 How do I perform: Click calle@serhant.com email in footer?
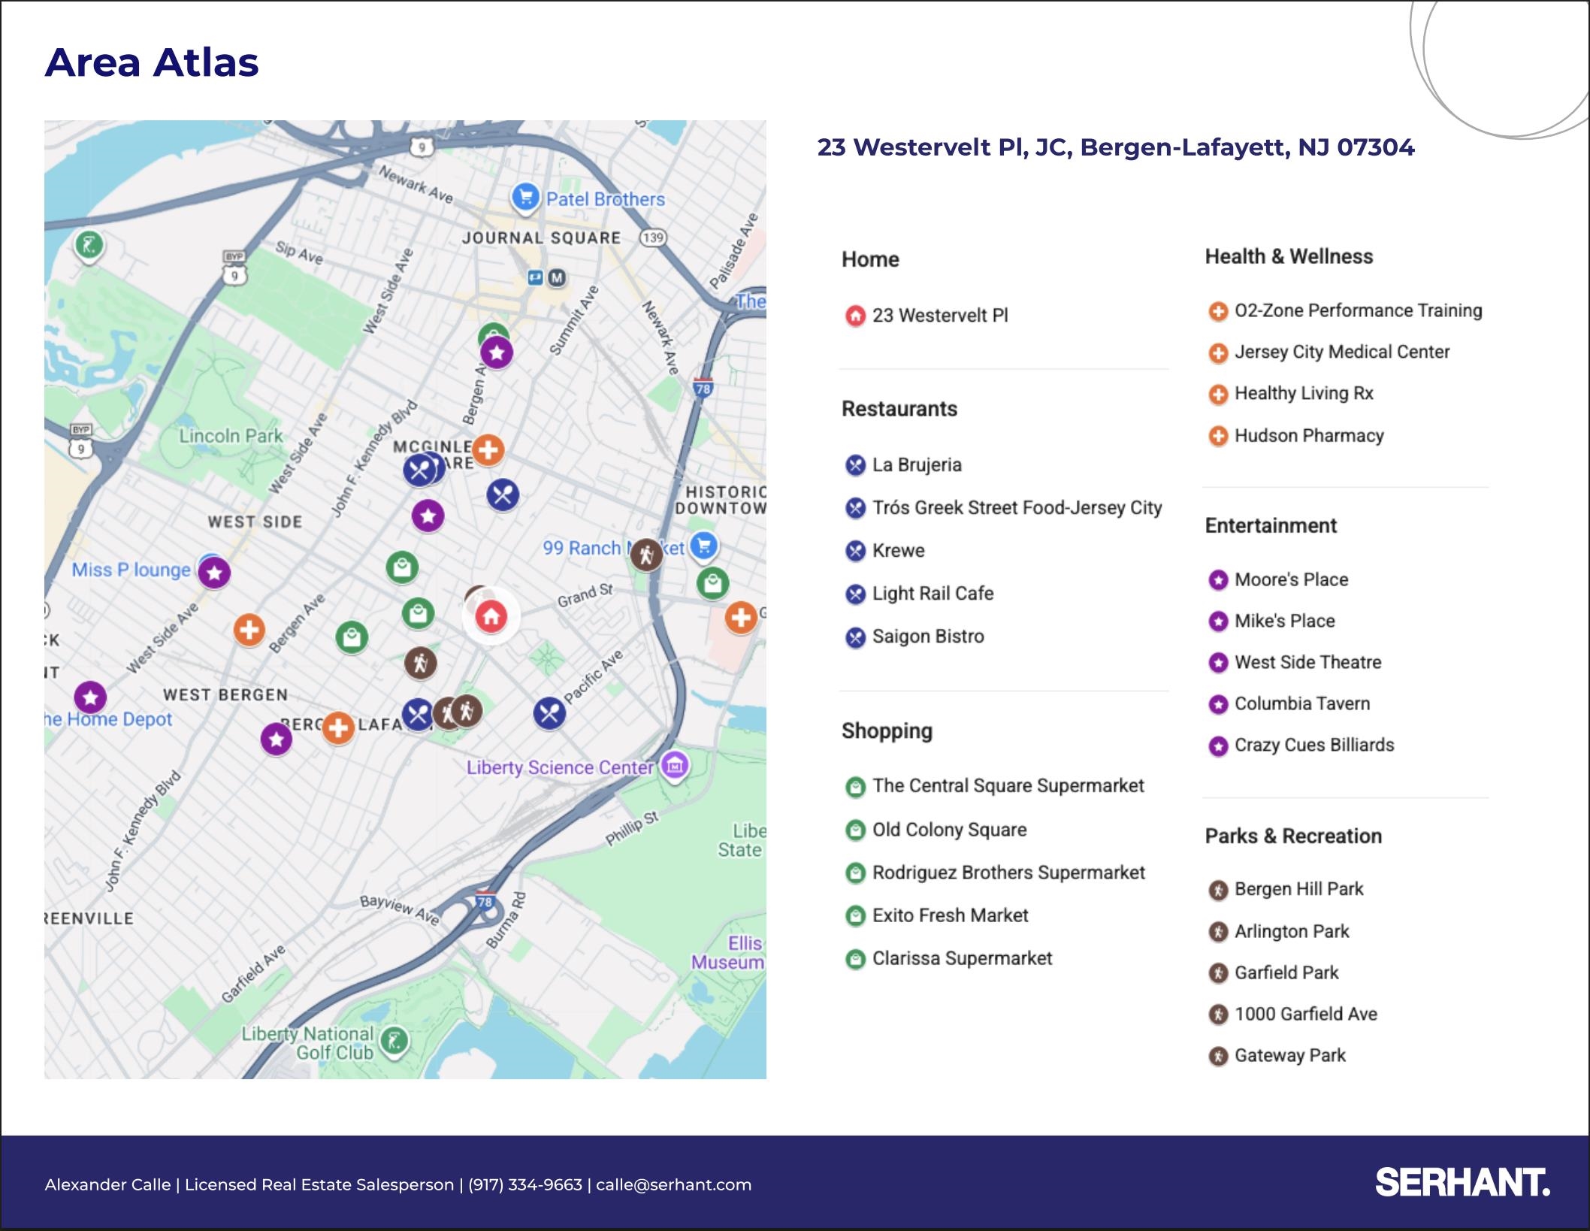click(673, 1184)
